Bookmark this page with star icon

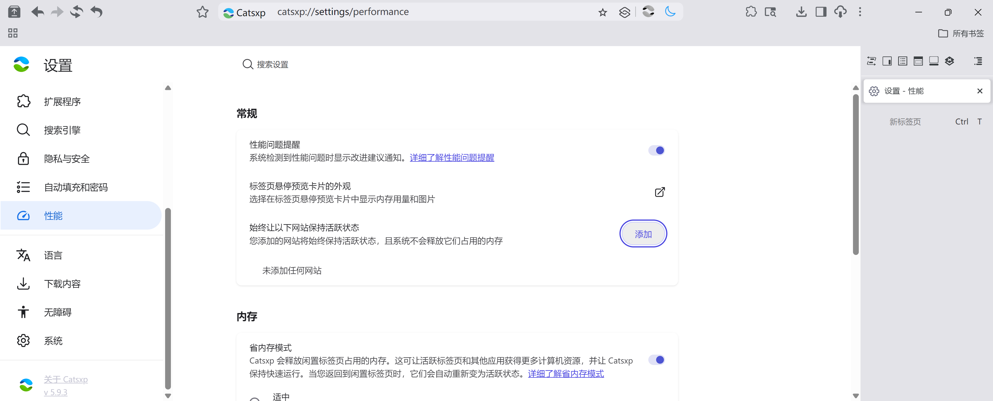(x=602, y=13)
